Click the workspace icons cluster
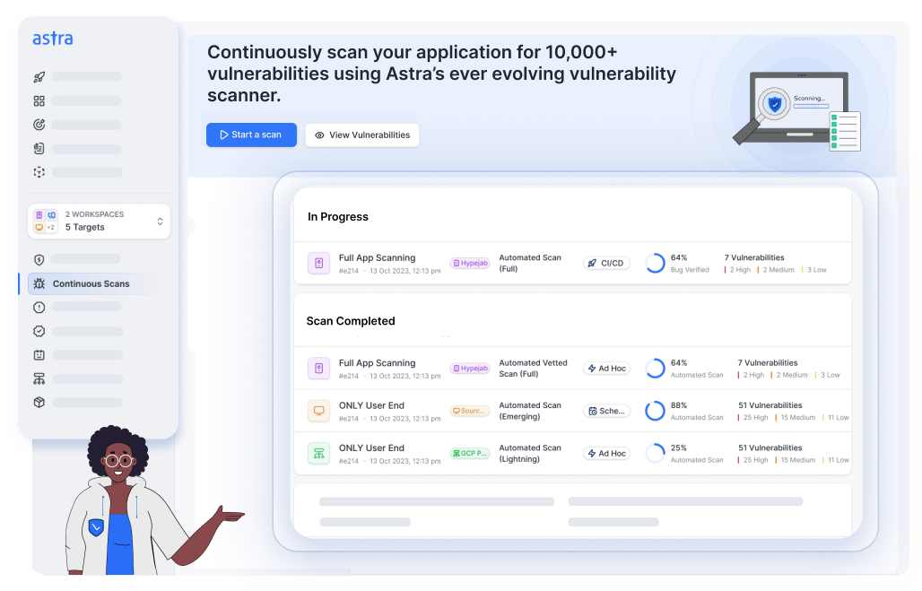 45,222
